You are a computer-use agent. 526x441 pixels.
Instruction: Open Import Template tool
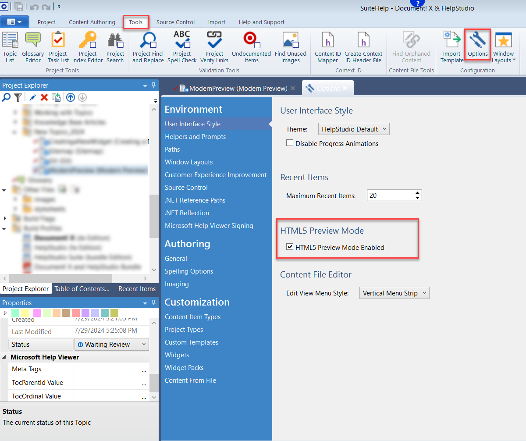[x=451, y=47]
